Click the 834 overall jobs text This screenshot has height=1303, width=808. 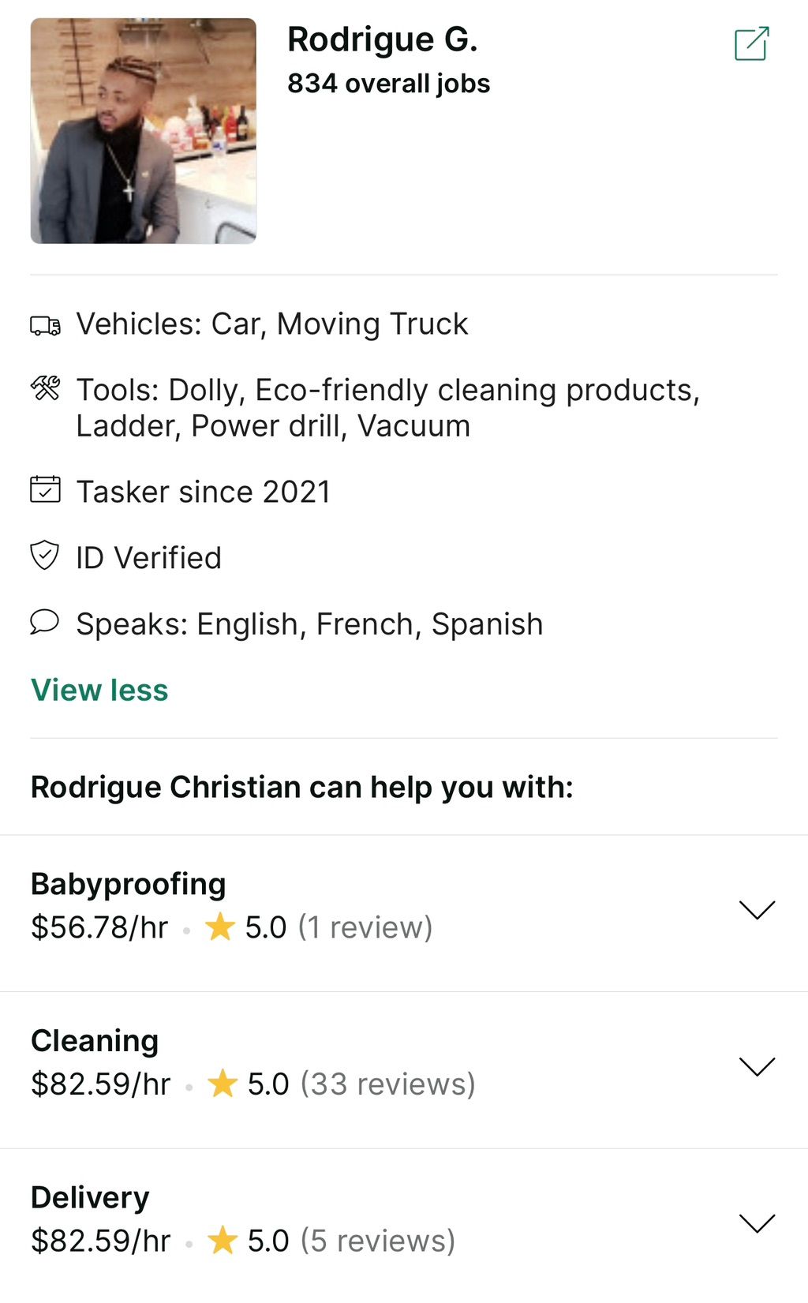(x=389, y=83)
